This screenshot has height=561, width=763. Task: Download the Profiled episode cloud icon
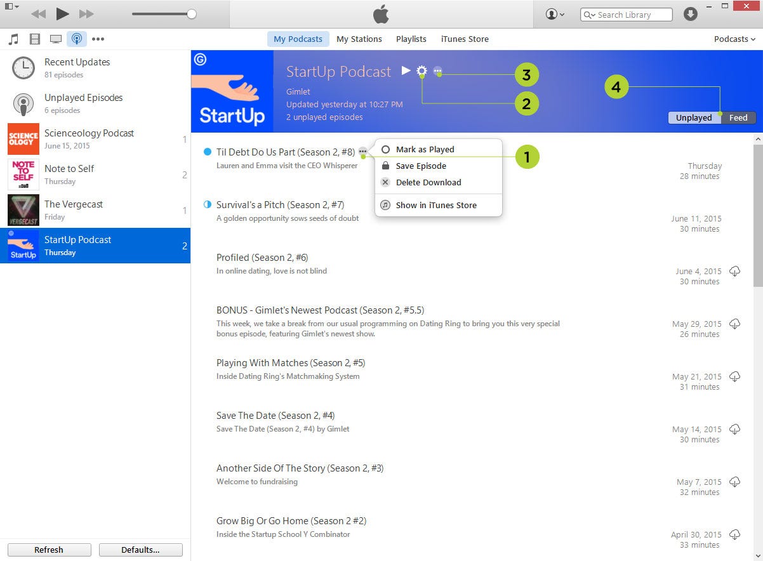coord(735,271)
